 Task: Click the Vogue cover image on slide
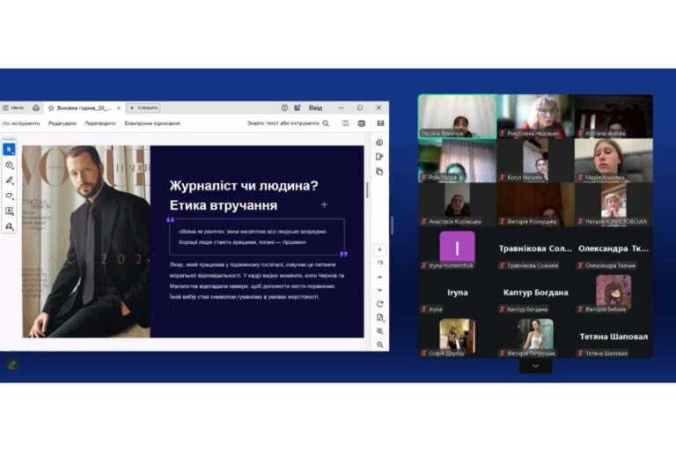[86, 241]
